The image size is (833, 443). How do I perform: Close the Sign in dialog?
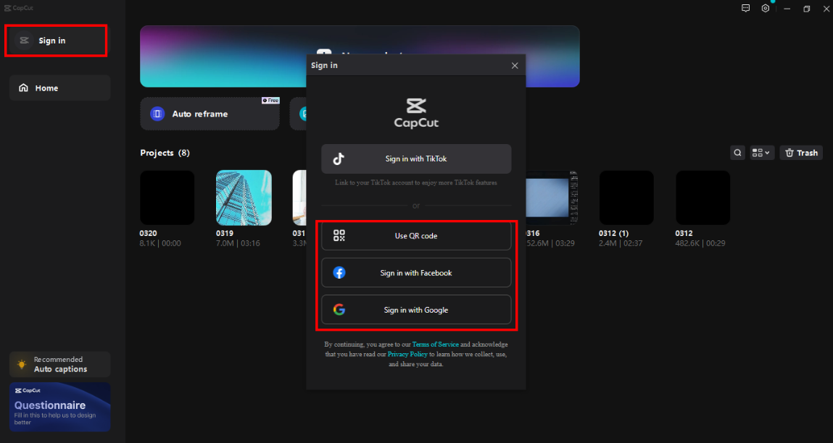(x=514, y=65)
